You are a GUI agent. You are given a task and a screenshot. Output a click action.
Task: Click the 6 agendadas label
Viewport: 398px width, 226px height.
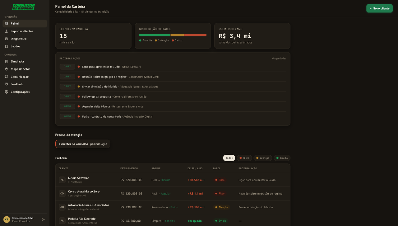click(279, 59)
